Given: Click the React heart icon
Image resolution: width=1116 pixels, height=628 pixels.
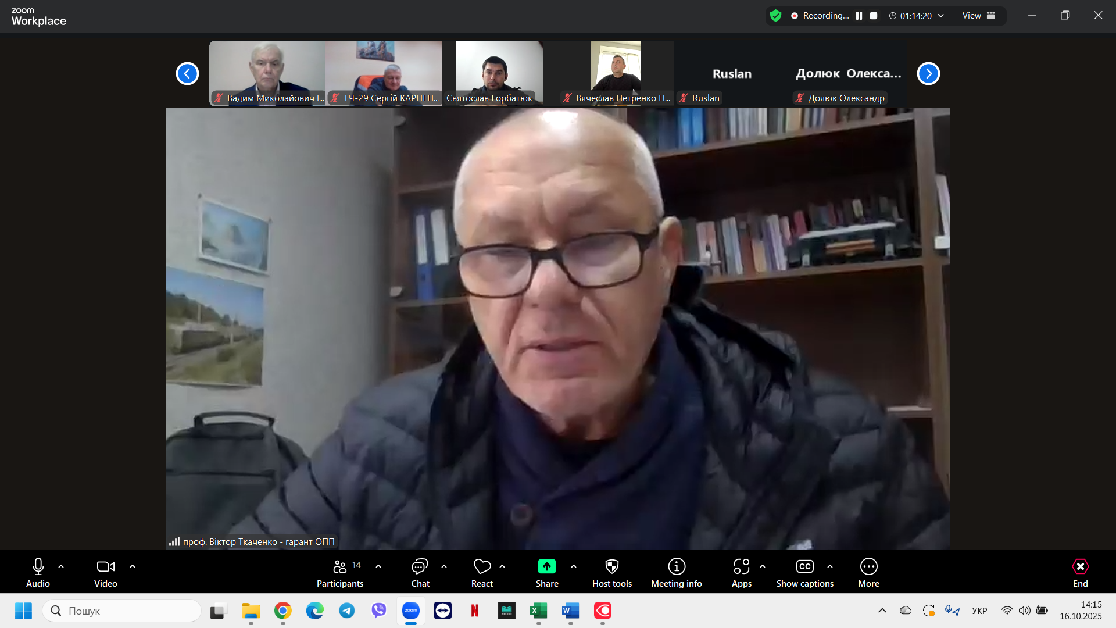Looking at the screenshot, I should click(x=482, y=566).
